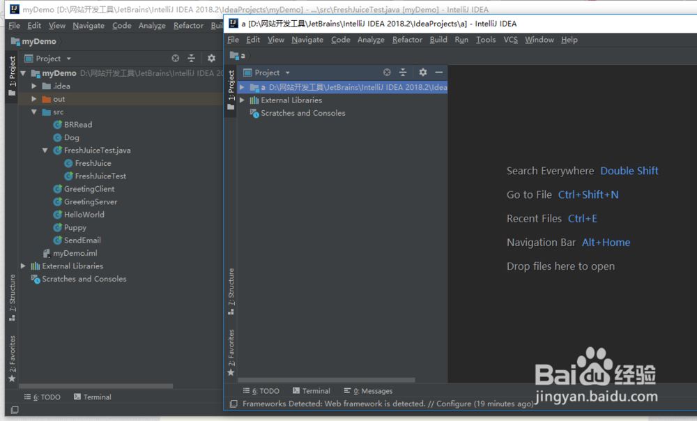Click the Frameworks Detected status message
697x421 pixels.
click(x=388, y=404)
